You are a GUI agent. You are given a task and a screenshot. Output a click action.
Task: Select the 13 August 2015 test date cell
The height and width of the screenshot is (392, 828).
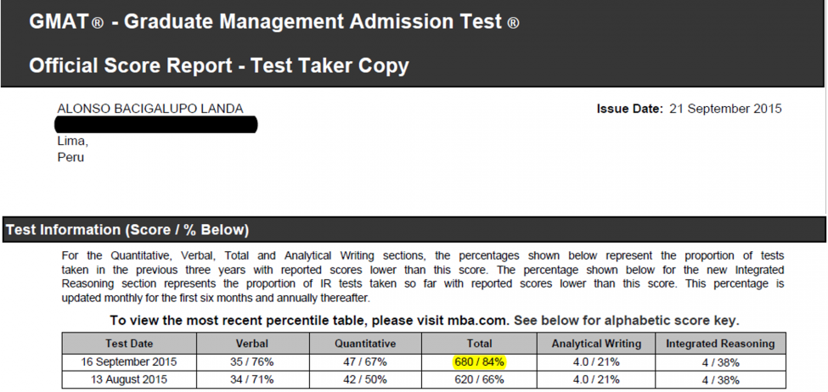pos(129,379)
